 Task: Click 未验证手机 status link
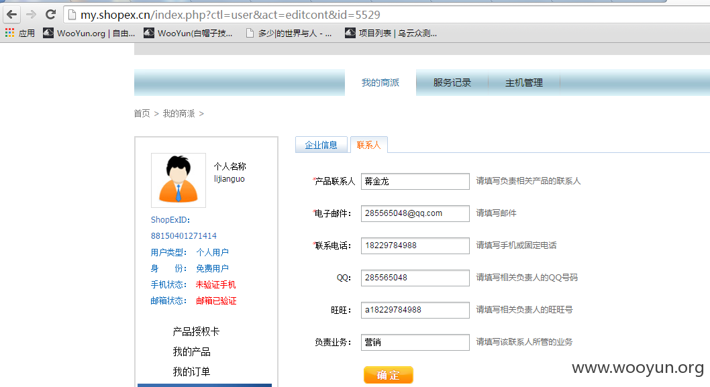pyautogui.click(x=215, y=284)
